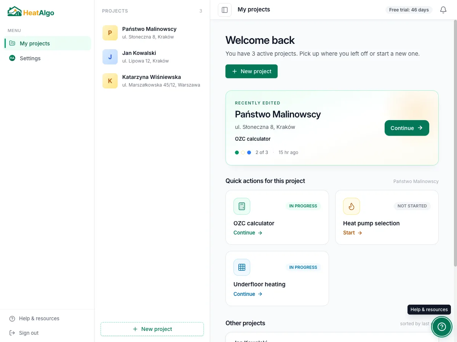
Task: Click the 15 hr ago timestamp
Action: (288, 153)
